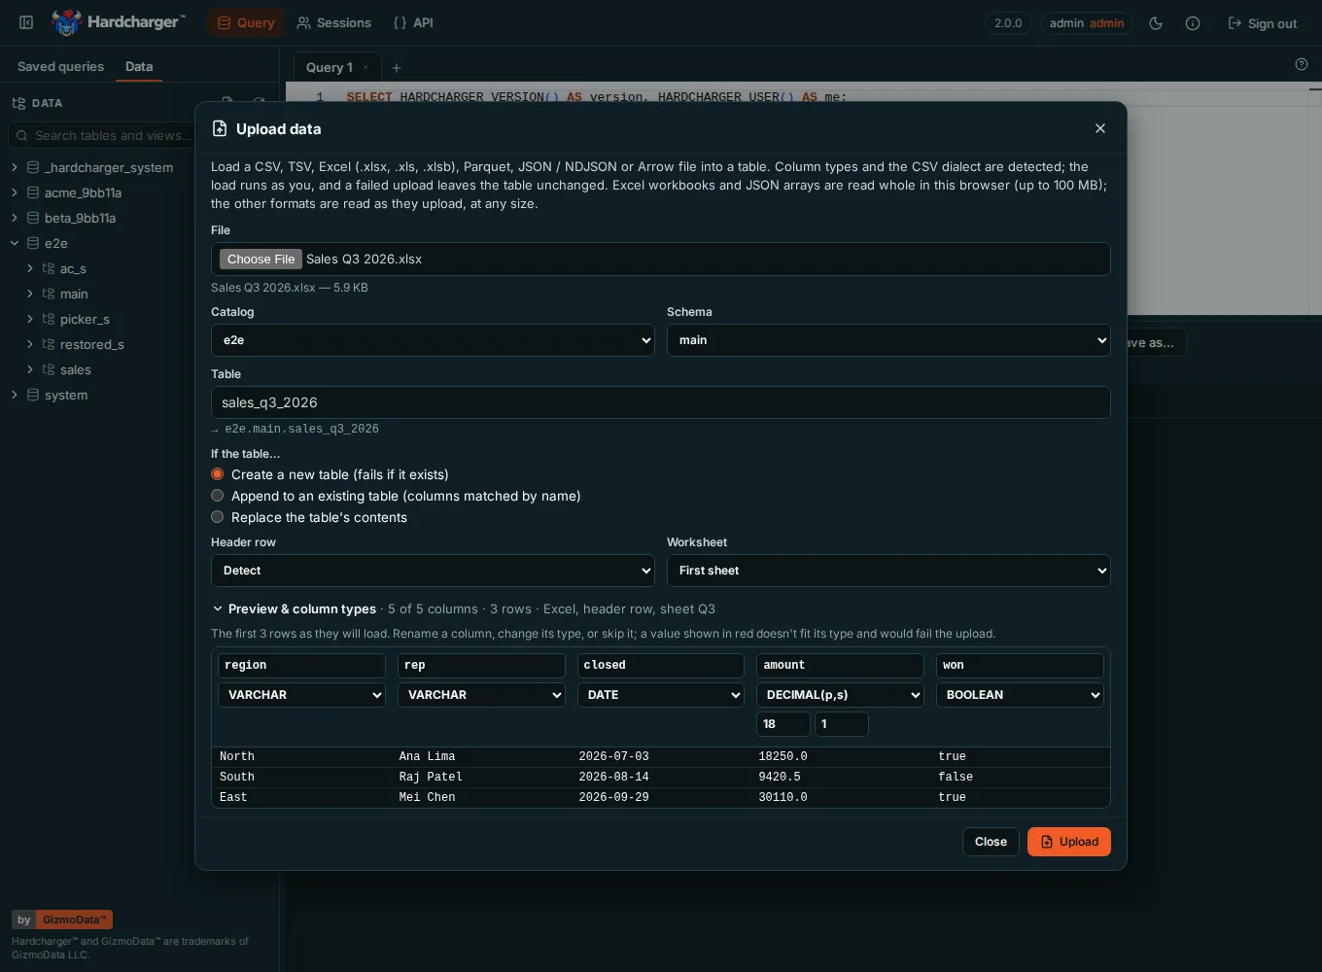Switch to dark mode moon icon

tap(1156, 23)
